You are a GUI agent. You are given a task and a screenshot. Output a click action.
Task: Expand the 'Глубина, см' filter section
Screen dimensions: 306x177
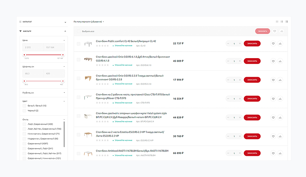[x=64, y=92]
